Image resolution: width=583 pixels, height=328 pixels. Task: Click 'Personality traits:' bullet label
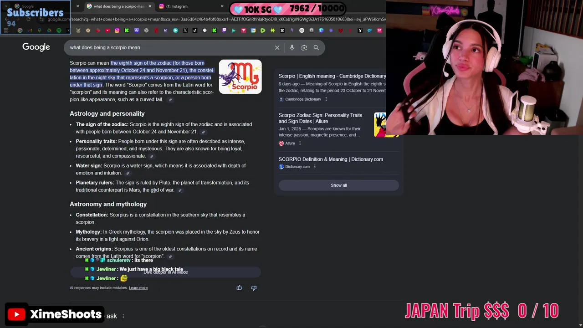pyautogui.click(x=96, y=142)
